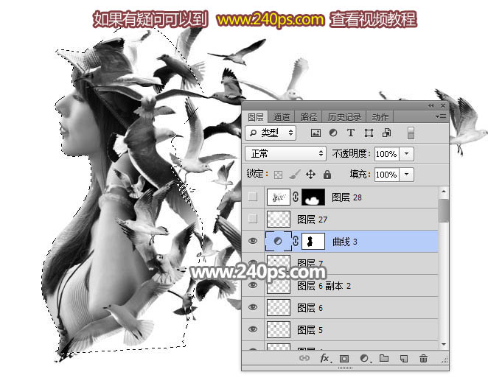Select the 图层 28 layer thumbnail
Image resolution: width=488 pixels, height=389 pixels.
[x=279, y=197]
